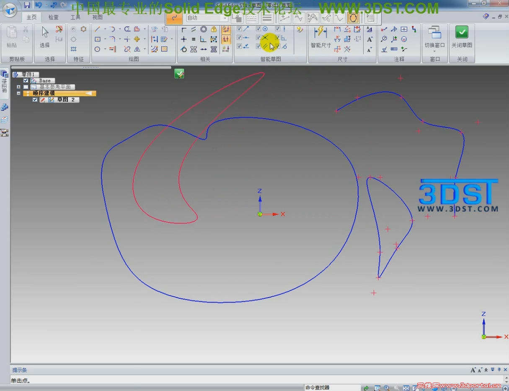Apply the Equal relationship
Screen dimensions: 509x391
pyautogui.click(x=194, y=39)
